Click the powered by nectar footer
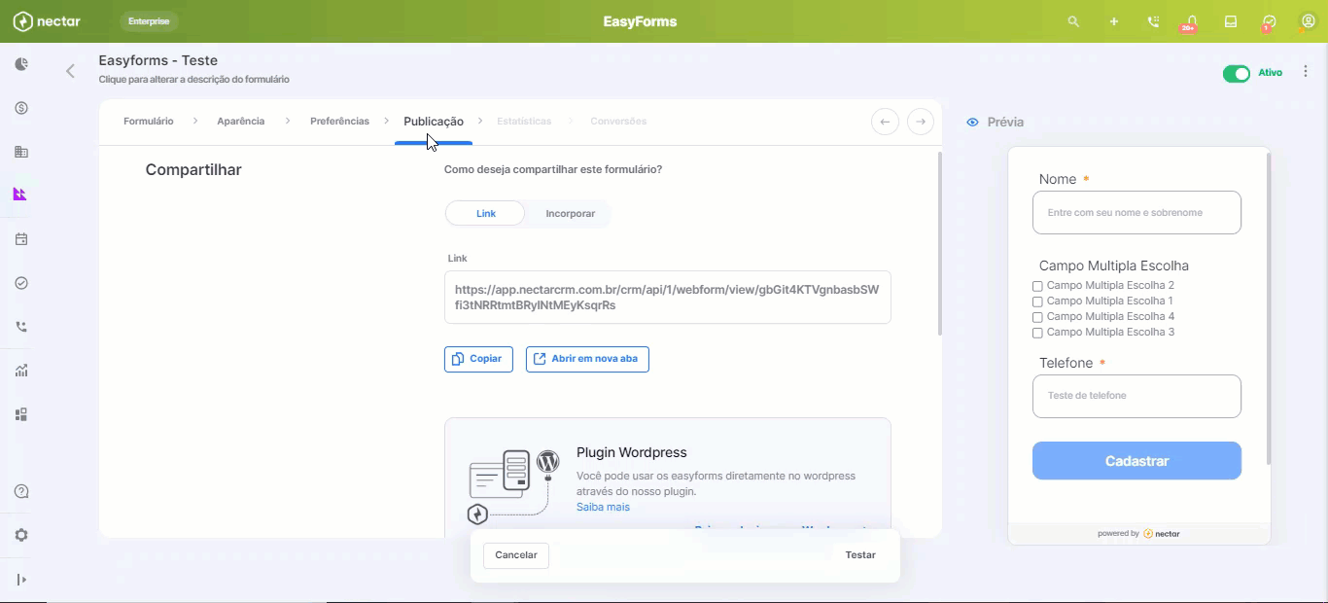The width and height of the screenshot is (1328, 603). pyautogui.click(x=1138, y=534)
